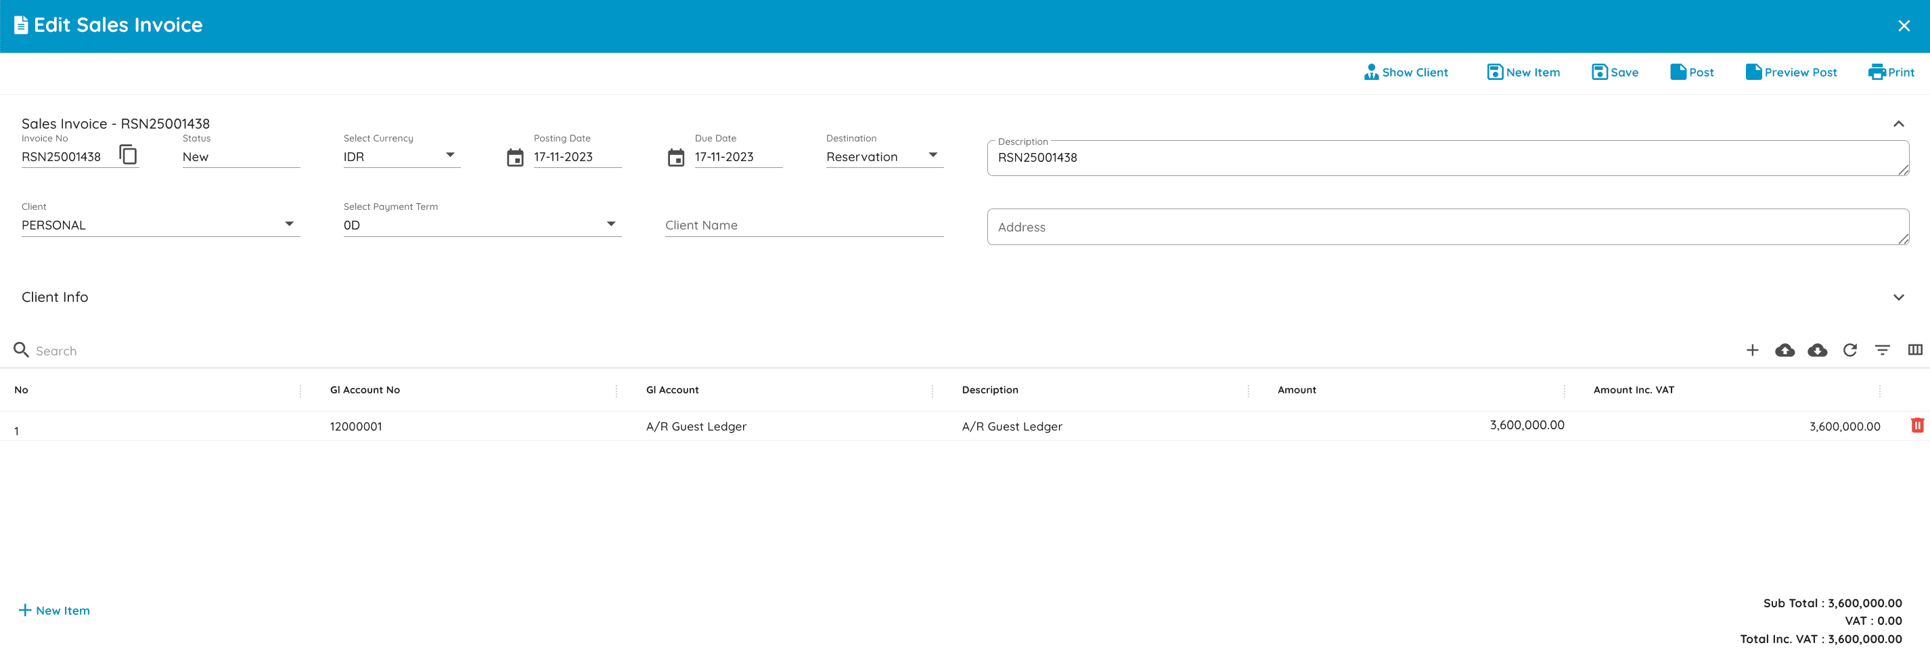
Task: Add a row with the plus icon
Action: (x=1751, y=350)
